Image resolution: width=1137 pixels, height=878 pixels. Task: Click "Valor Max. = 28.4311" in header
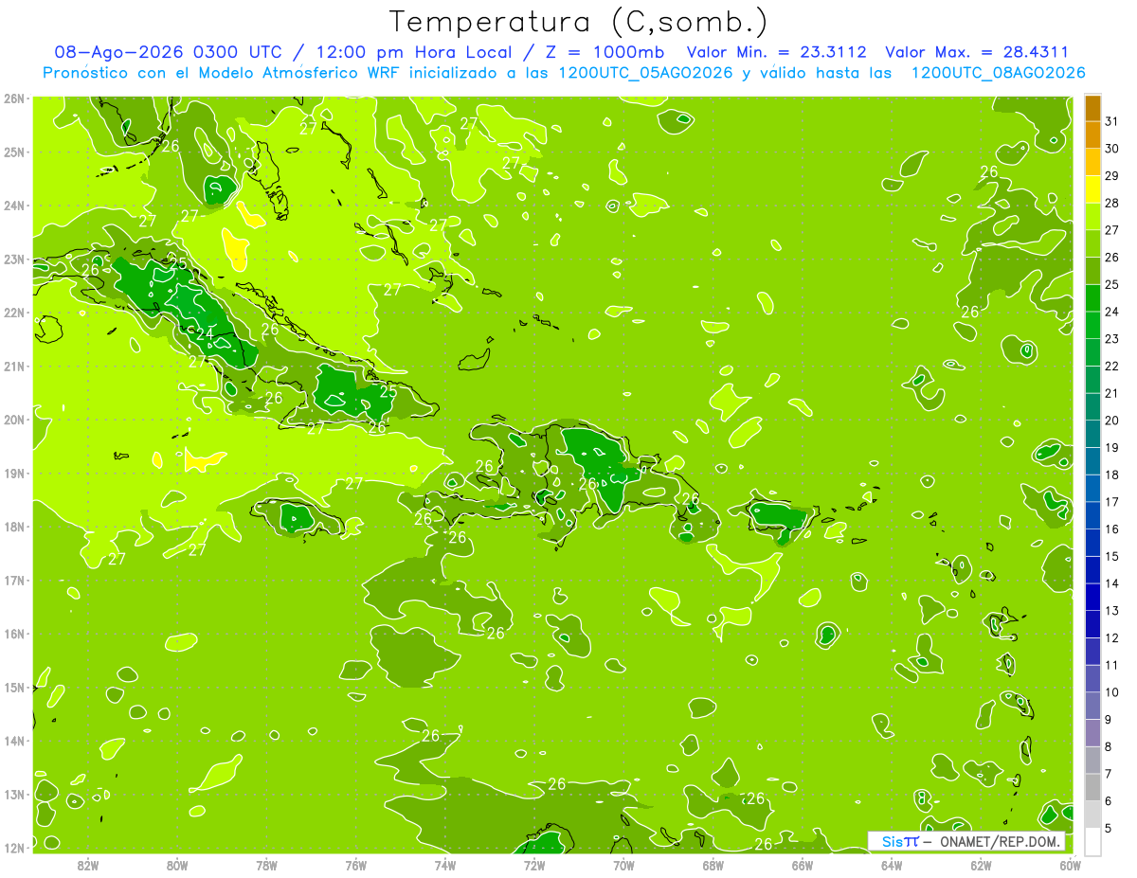(x=977, y=52)
